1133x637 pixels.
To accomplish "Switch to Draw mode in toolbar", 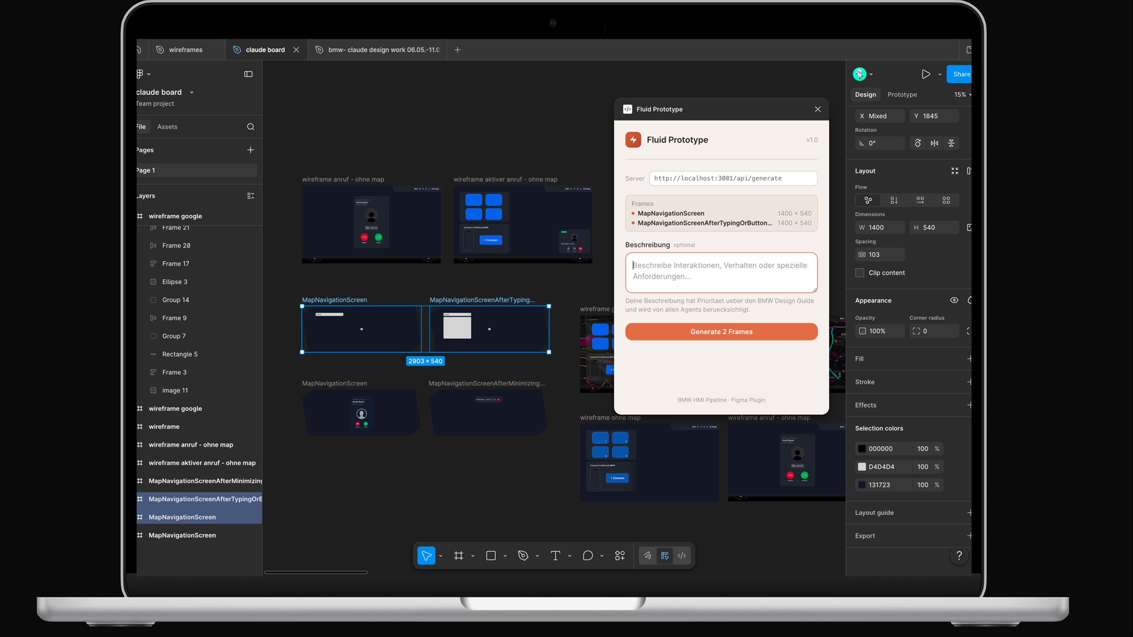I will pos(648,556).
